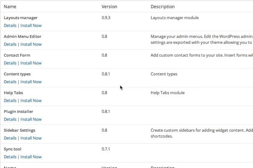
Task: Click the Description column header
Action: [x=163, y=7]
